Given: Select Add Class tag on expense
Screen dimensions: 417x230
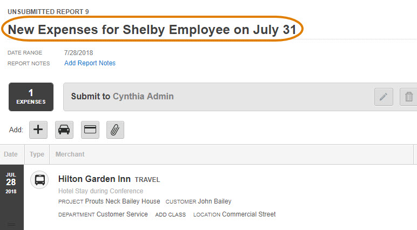Looking at the screenshot, I should (x=171, y=214).
